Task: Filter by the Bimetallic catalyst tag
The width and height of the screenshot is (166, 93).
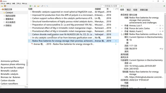Action: [x=9, y=71]
